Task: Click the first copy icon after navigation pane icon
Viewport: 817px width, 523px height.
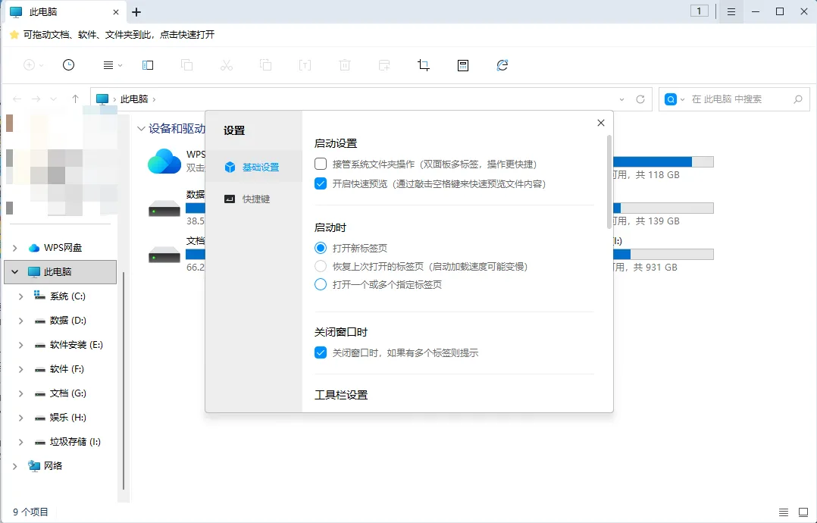Action: tap(186, 65)
